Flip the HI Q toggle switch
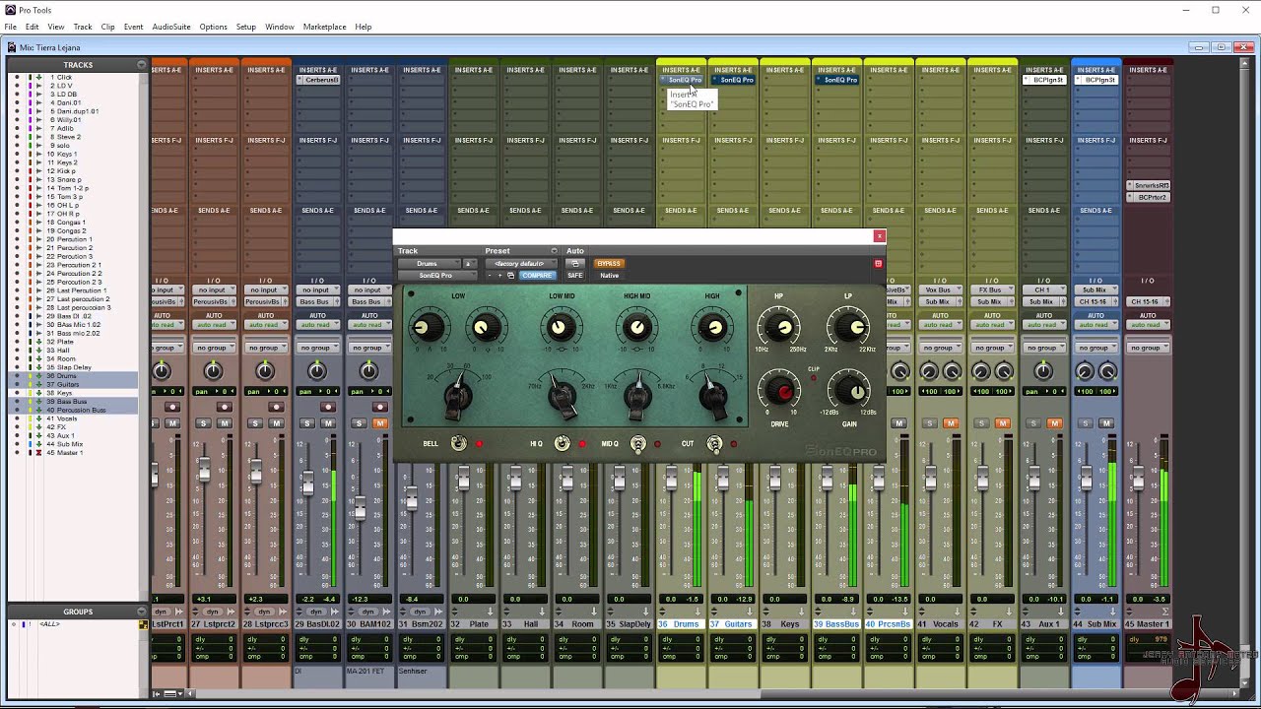 [562, 443]
